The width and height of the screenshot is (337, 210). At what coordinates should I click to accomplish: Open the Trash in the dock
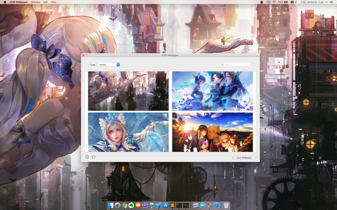coord(226,205)
